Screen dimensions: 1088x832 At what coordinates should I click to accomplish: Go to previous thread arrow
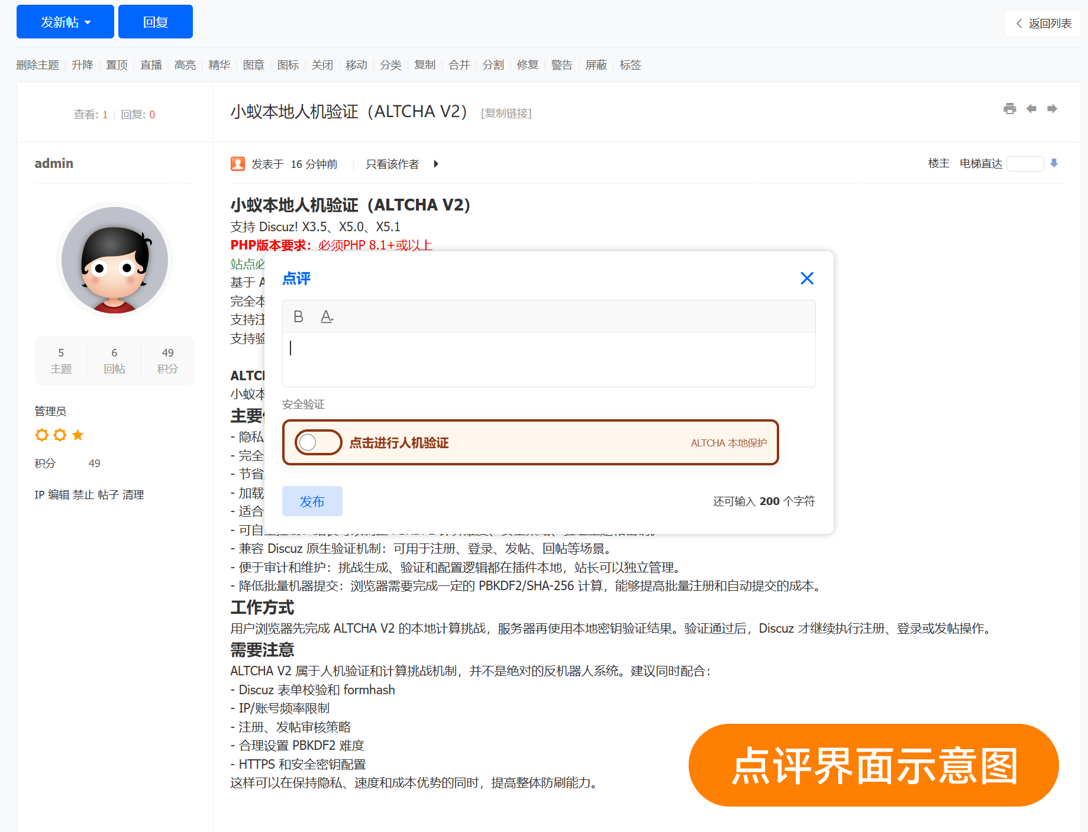coord(1031,109)
